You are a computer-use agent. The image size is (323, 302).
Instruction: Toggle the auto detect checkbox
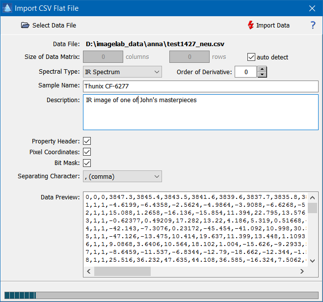(x=251, y=57)
